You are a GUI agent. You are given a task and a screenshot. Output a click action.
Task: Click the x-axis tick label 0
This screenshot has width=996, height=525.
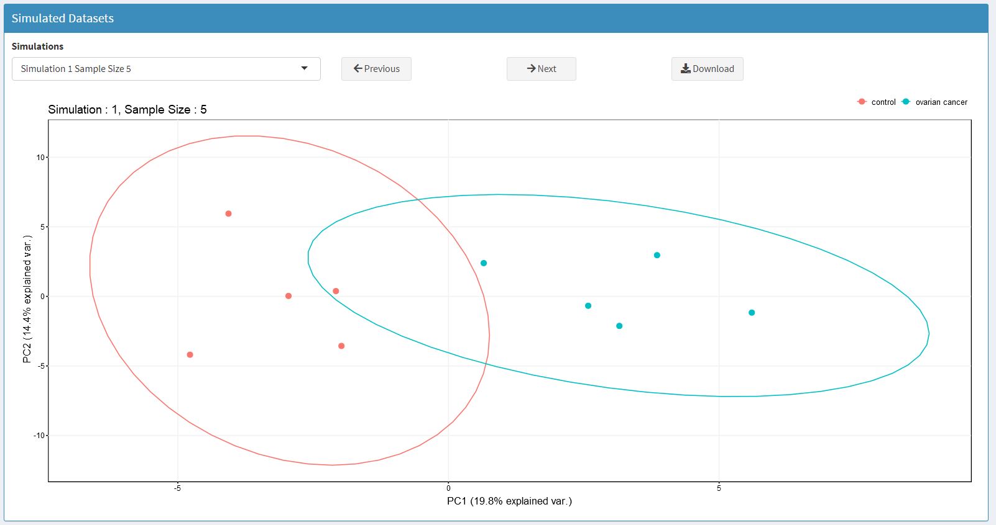pos(448,488)
